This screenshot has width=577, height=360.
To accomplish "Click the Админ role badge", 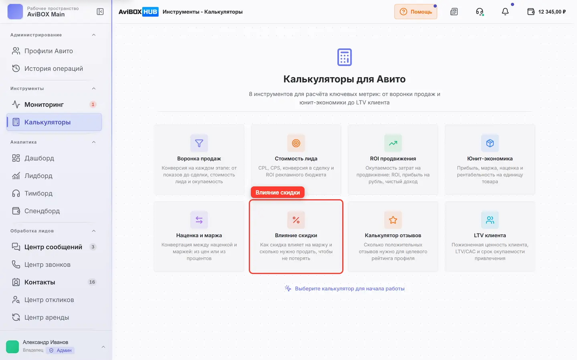I will click(x=61, y=350).
